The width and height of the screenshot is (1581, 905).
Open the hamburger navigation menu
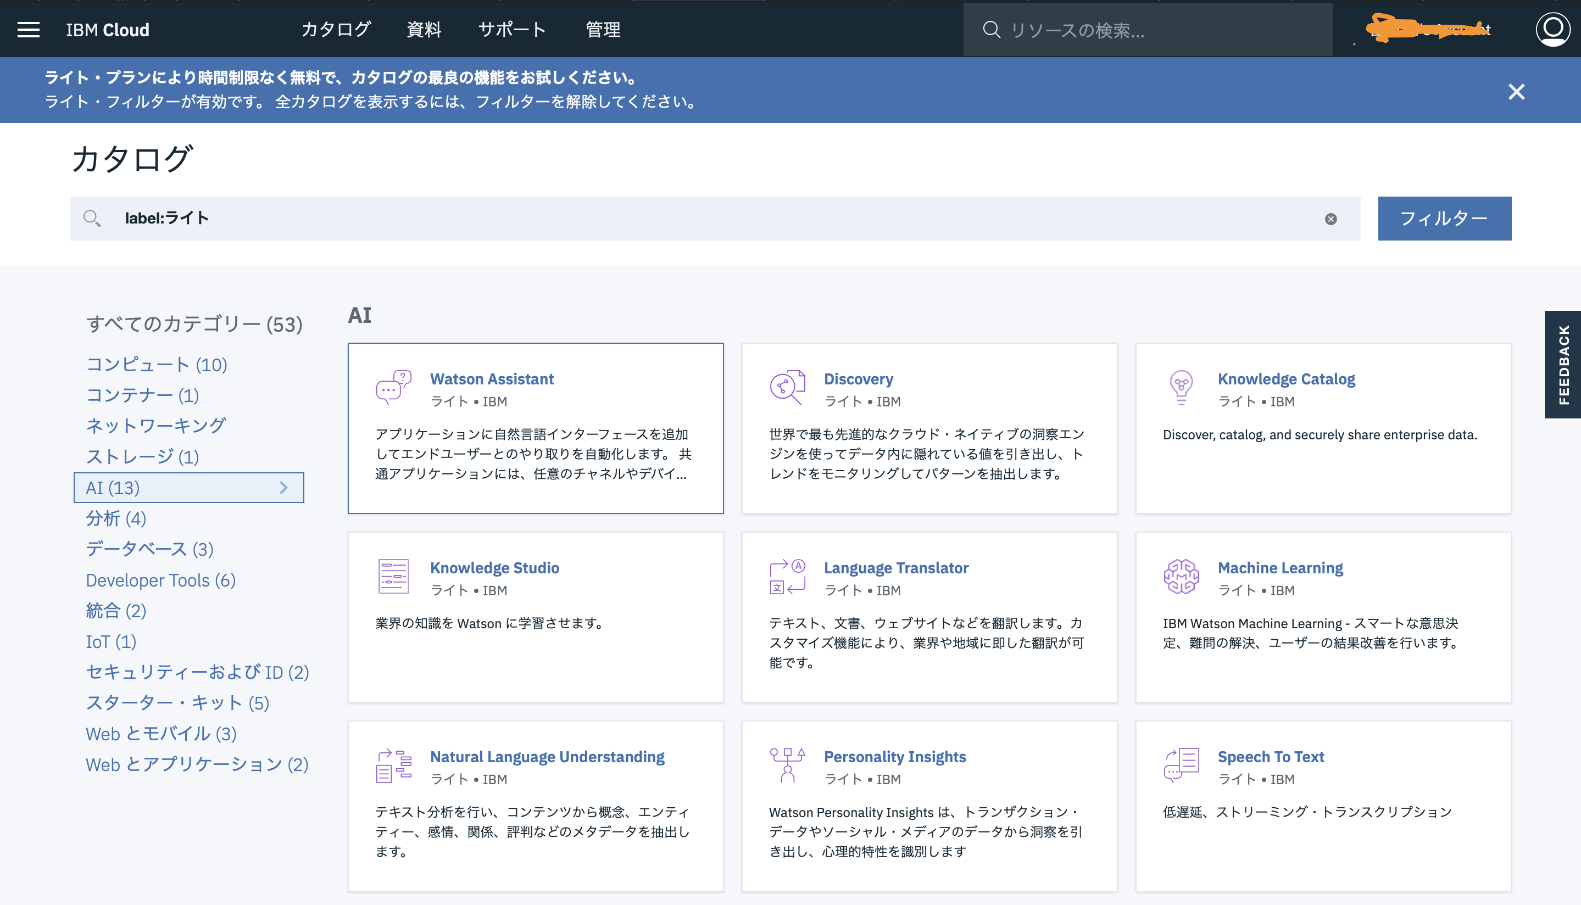pyautogui.click(x=28, y=29)
